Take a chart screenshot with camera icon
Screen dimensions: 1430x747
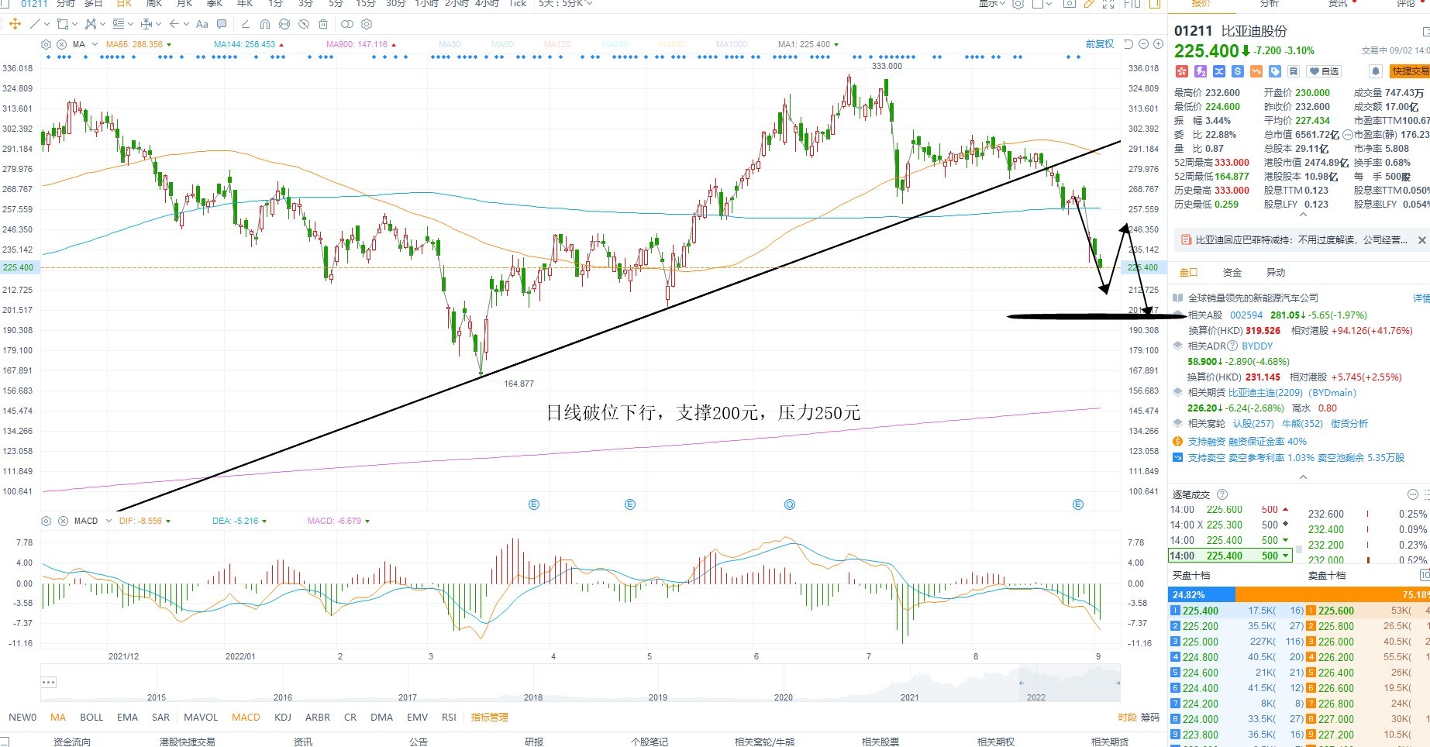coord(1070,4)
